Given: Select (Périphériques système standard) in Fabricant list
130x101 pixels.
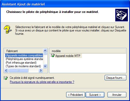Looking at the screenshot, I should [24, 59].
